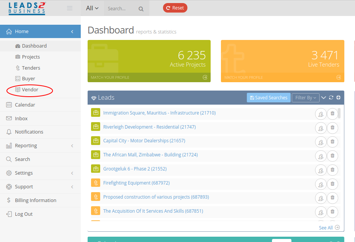This screenshot has width=355, height=242.
Task: Click Match Your Profile arrow under Live Tenders
Action: 339,77
